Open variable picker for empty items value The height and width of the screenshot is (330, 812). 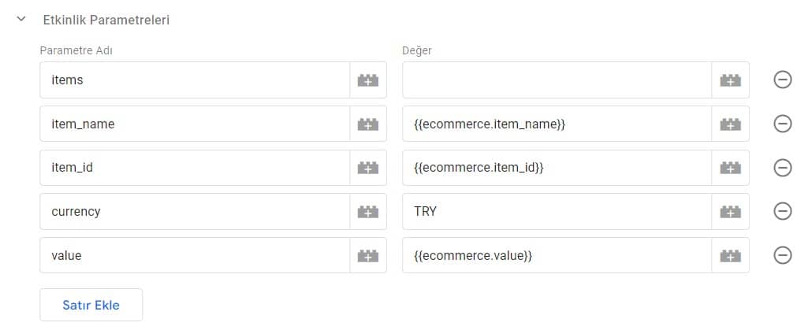pos(730,80)
